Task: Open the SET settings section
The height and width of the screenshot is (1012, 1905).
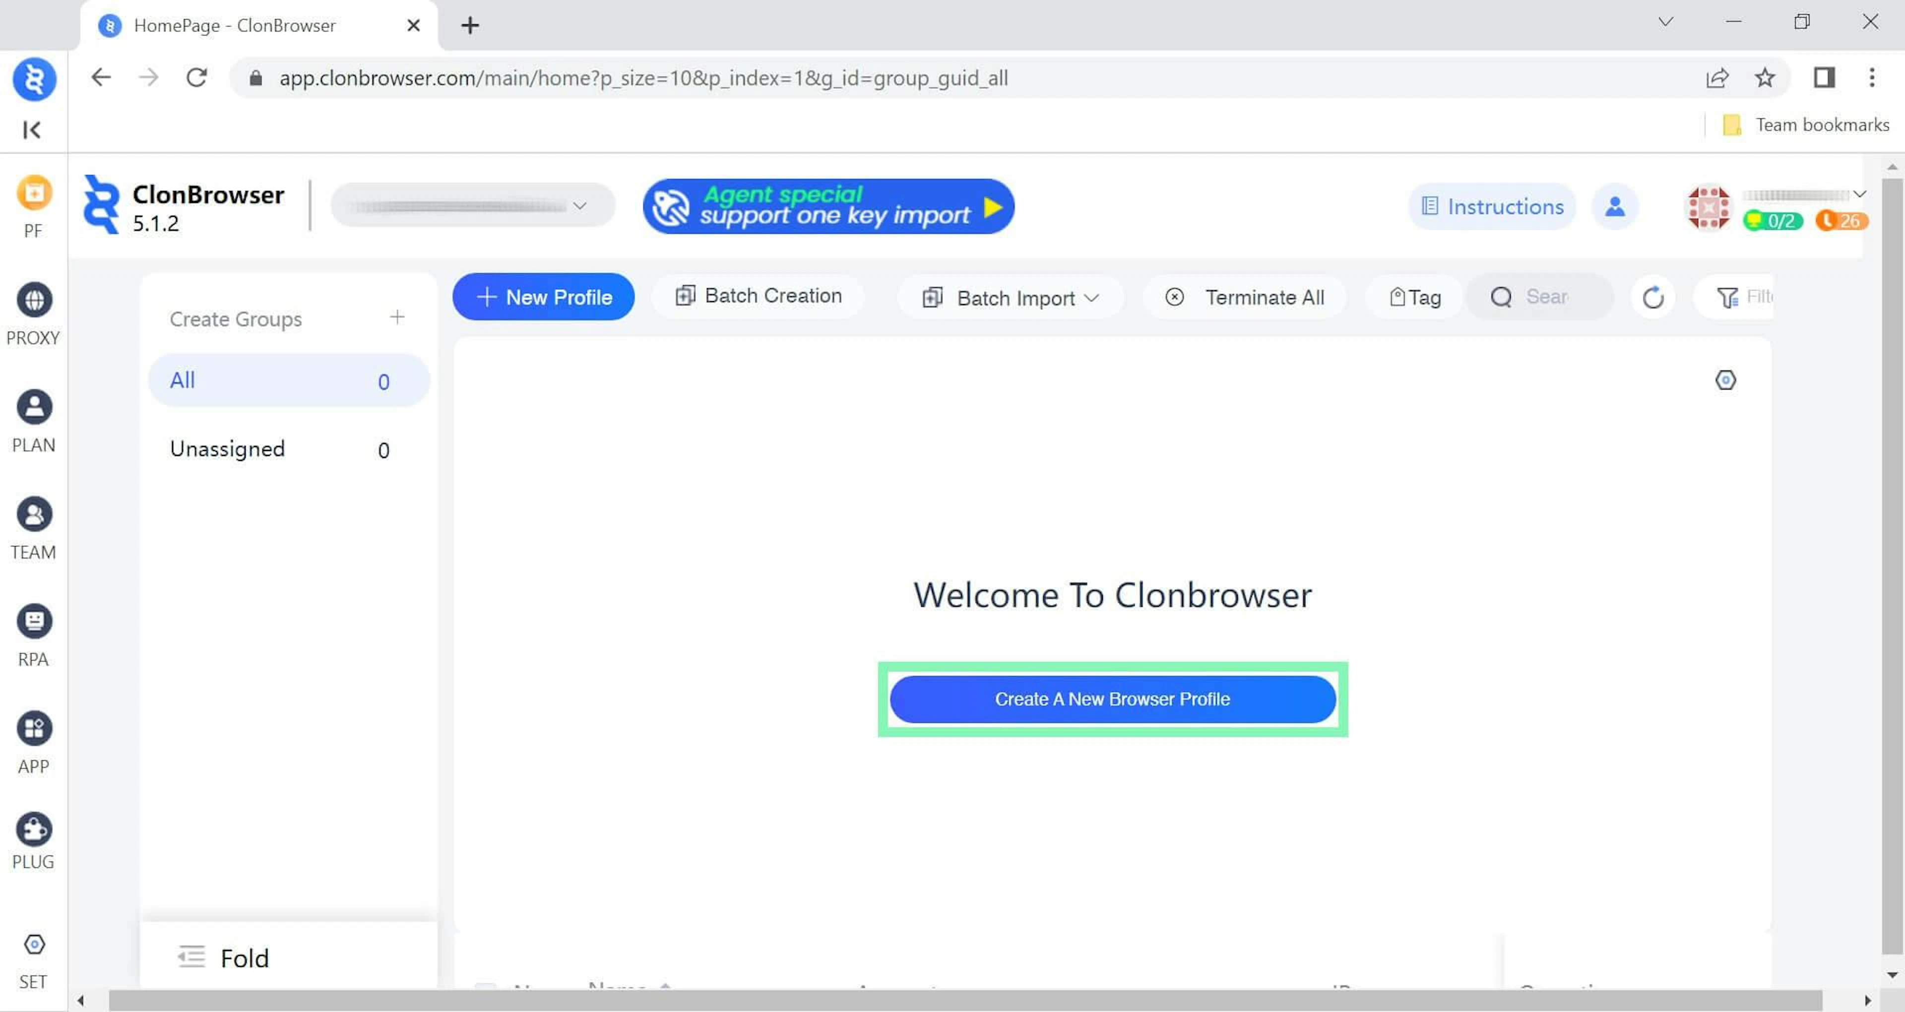Action: [x=33, y=961]
